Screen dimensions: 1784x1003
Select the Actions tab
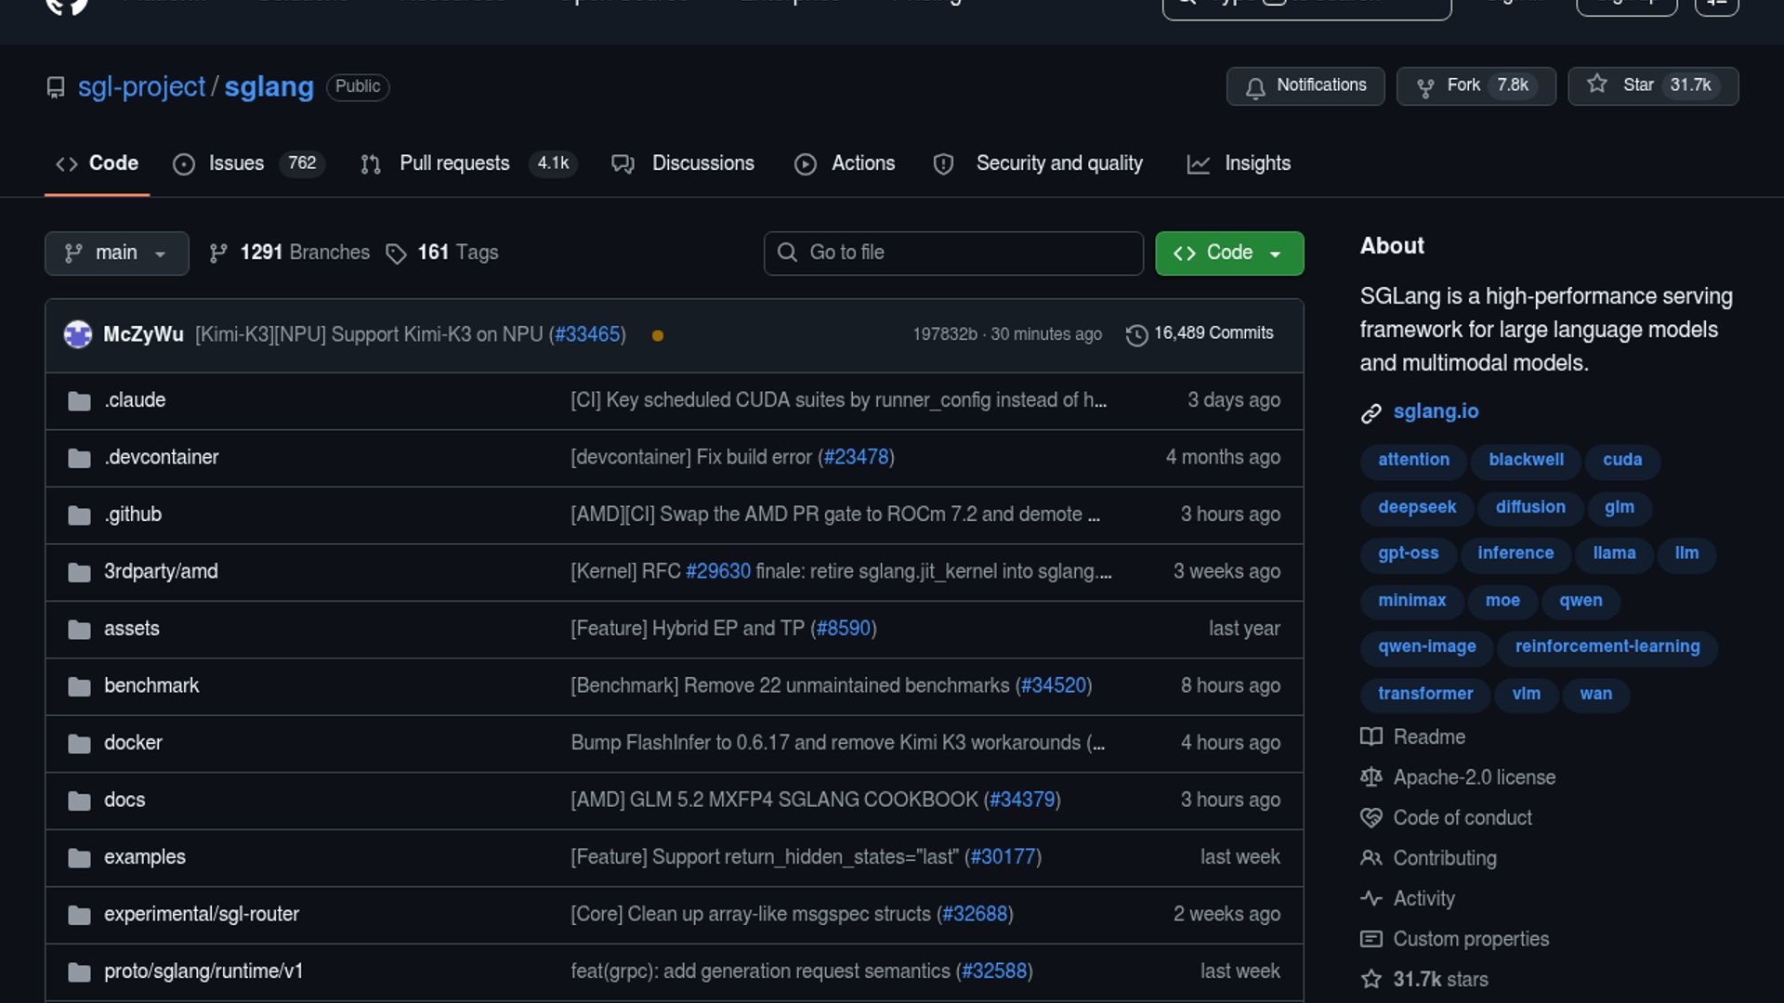845,163
